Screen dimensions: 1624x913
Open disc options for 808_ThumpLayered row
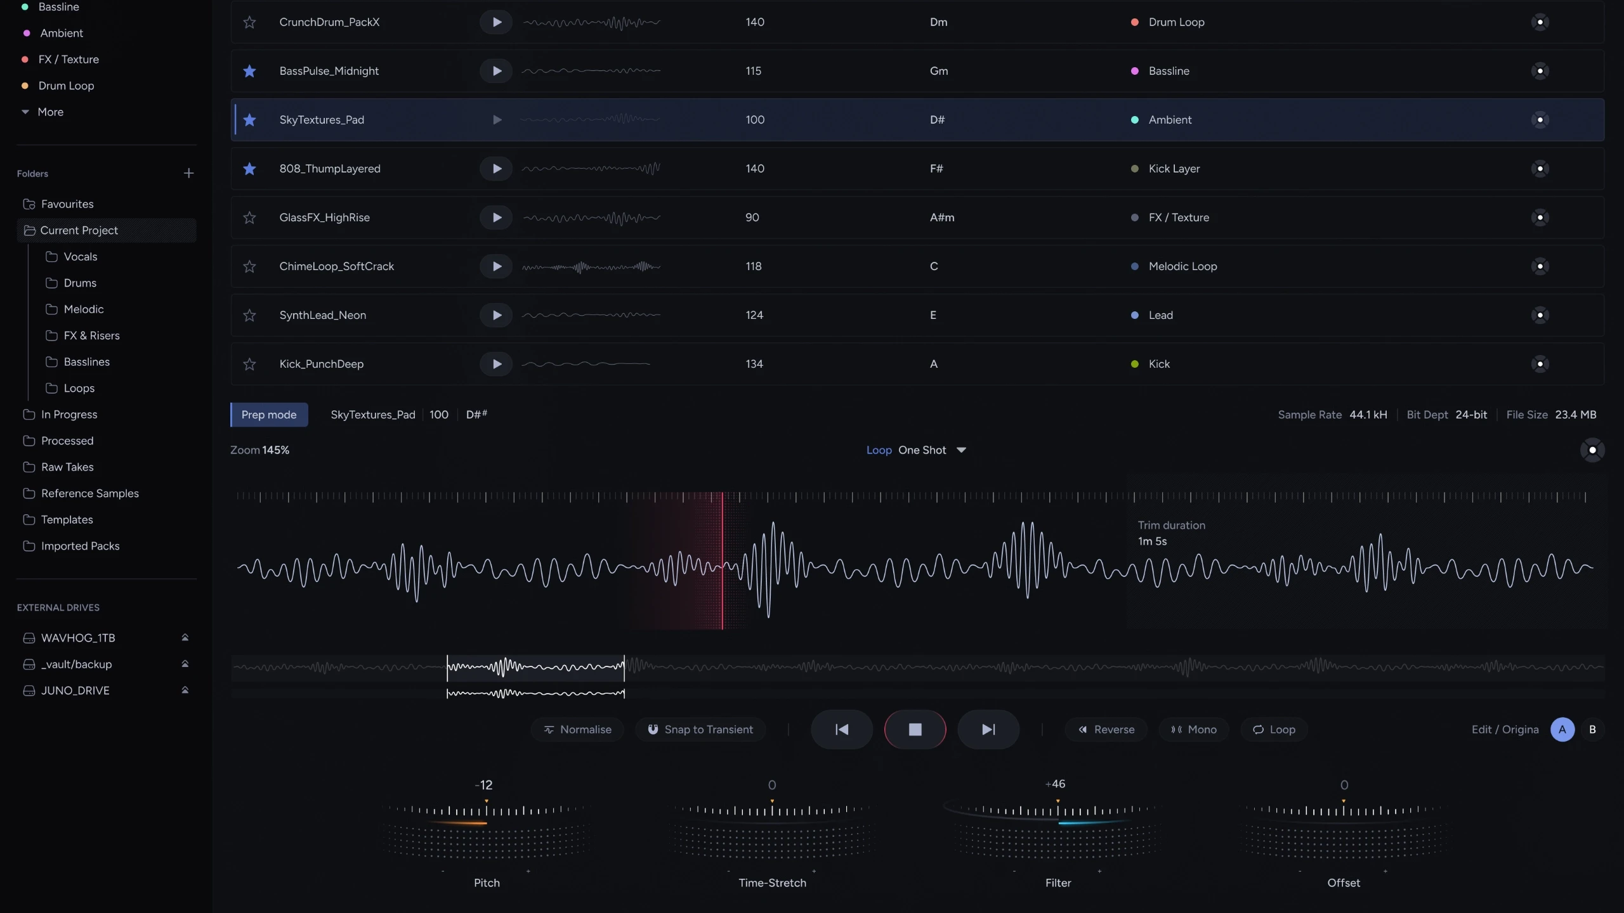1540,169
